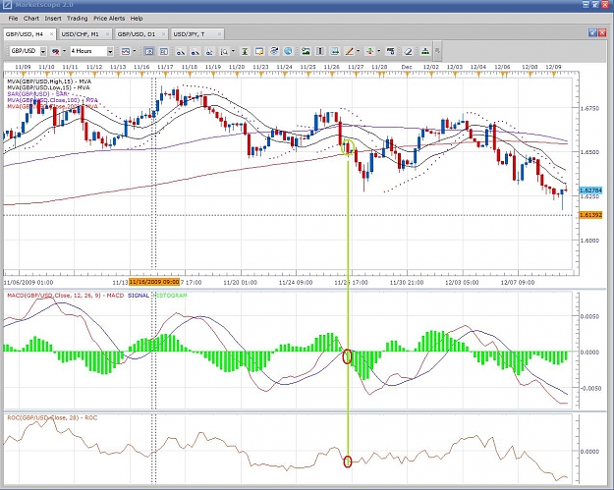Select the MVA Close,100 indicator label

(52, 100)
